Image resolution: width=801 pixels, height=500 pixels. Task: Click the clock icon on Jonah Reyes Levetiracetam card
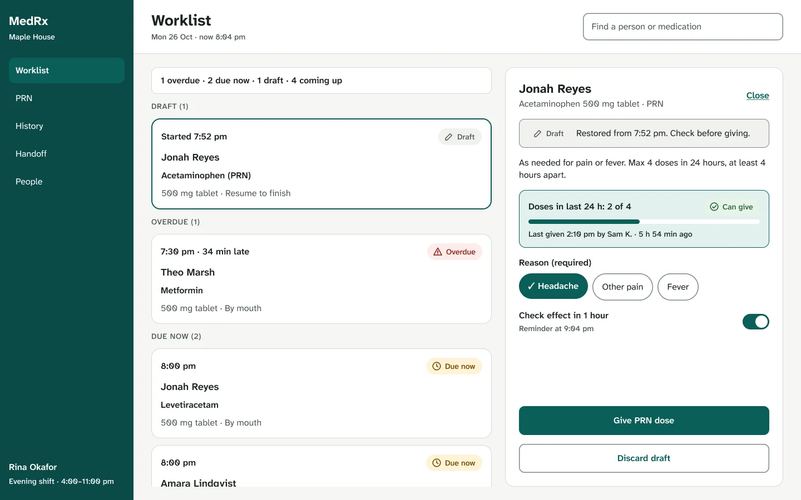pyautogui.click(x=437, y=366)
